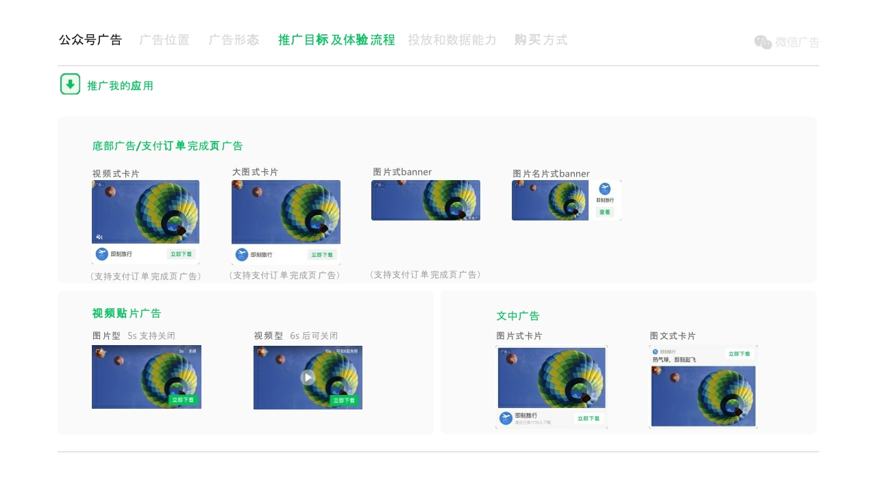
Task: Expand the 广告 label menu on 图片式banner
Action: [380, 186]
